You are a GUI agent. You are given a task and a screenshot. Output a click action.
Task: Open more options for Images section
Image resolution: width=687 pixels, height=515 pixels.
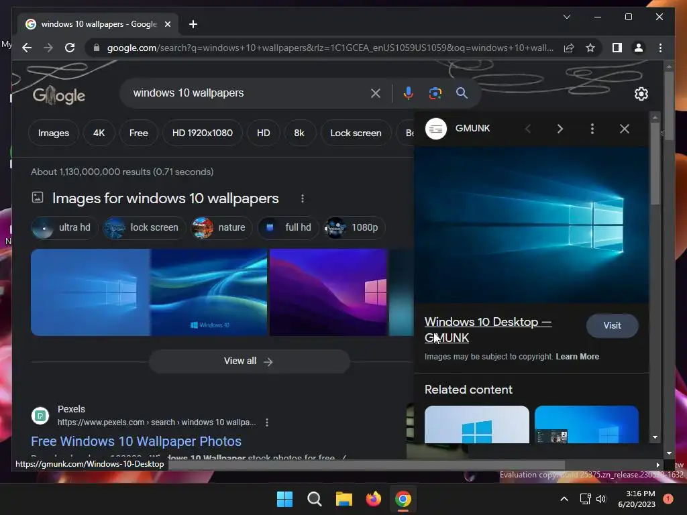tap(303, 198)
